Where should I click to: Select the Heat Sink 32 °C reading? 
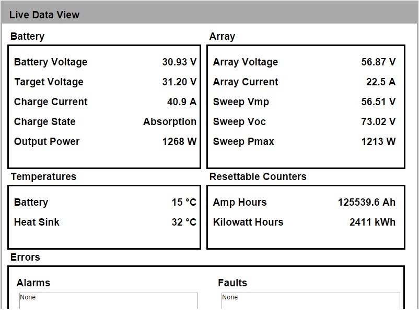click(x=184, y=222)
